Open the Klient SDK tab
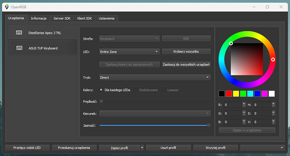 tap(84, 19)
